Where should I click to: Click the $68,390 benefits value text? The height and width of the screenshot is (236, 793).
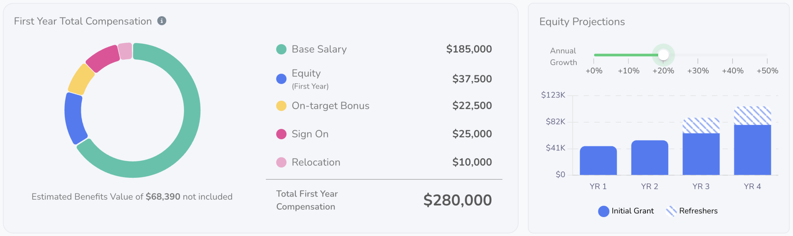point(163,197)
